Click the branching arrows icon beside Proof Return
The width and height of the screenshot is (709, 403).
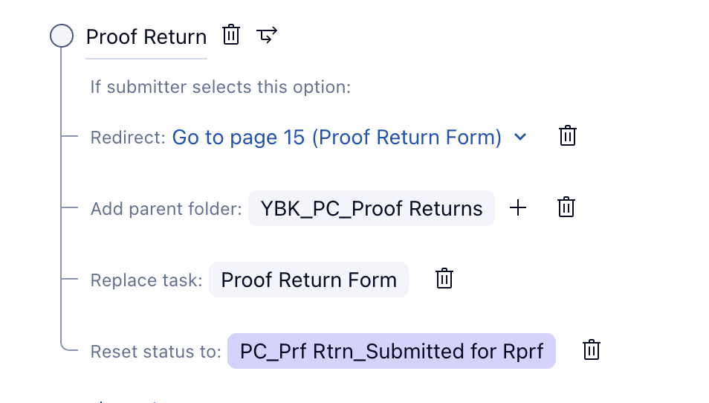(267, 35)
